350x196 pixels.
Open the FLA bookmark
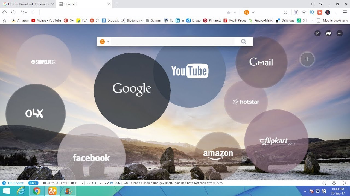[x=82, y=20]
